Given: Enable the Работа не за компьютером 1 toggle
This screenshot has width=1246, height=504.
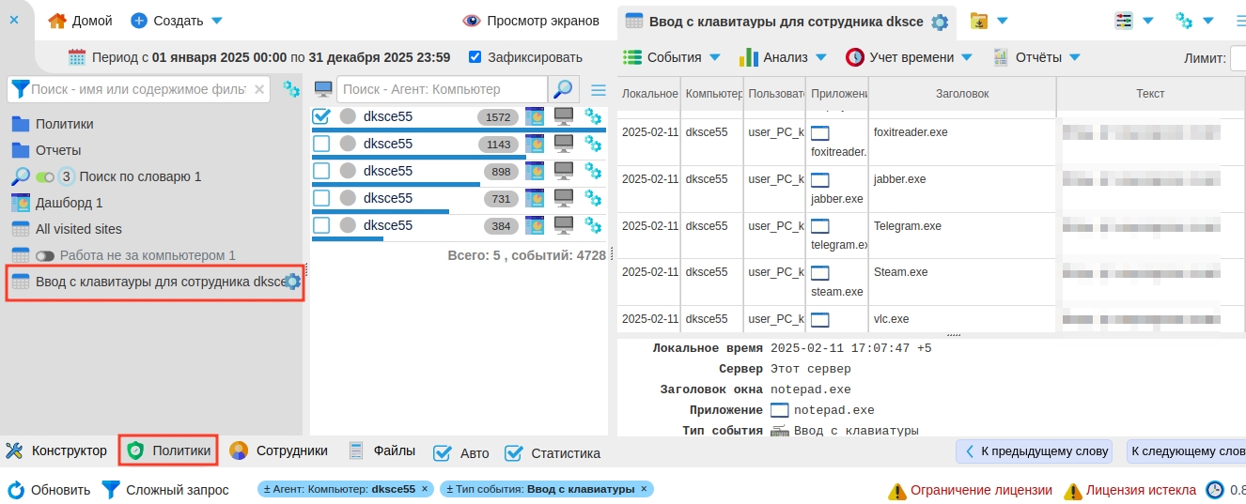Looking at the screenshot, I should pyautogui.click(x=45, y=255).
